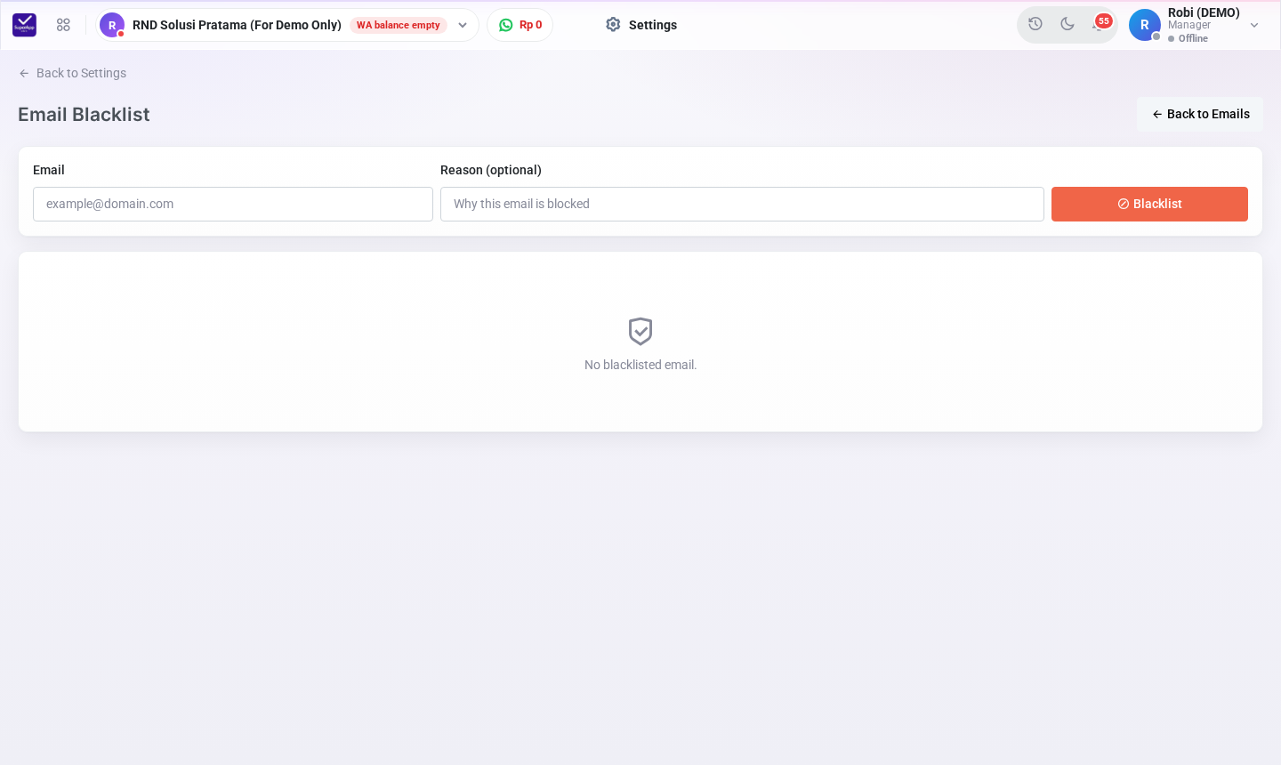Click the SuperApp logo icon
The image size is (1281, 765).
[24, 25]
